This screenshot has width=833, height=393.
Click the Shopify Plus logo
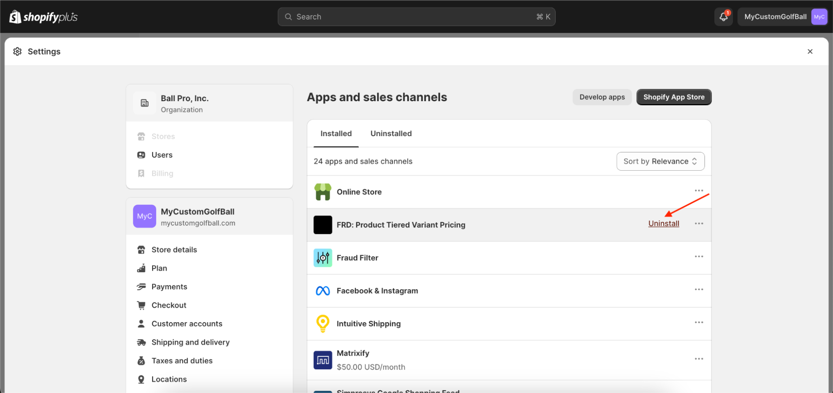(44, 17)
